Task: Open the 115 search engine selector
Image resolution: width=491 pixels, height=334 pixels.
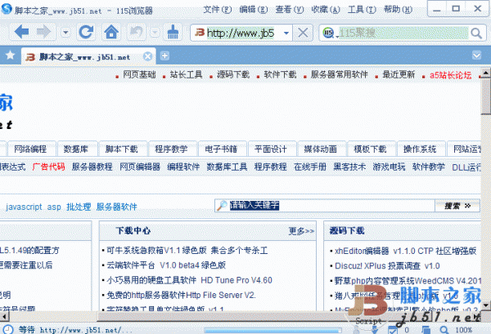Action: pos(329,33)
